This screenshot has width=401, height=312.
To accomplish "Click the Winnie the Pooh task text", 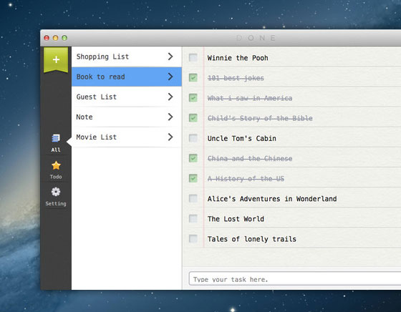I will pos(238,58).
